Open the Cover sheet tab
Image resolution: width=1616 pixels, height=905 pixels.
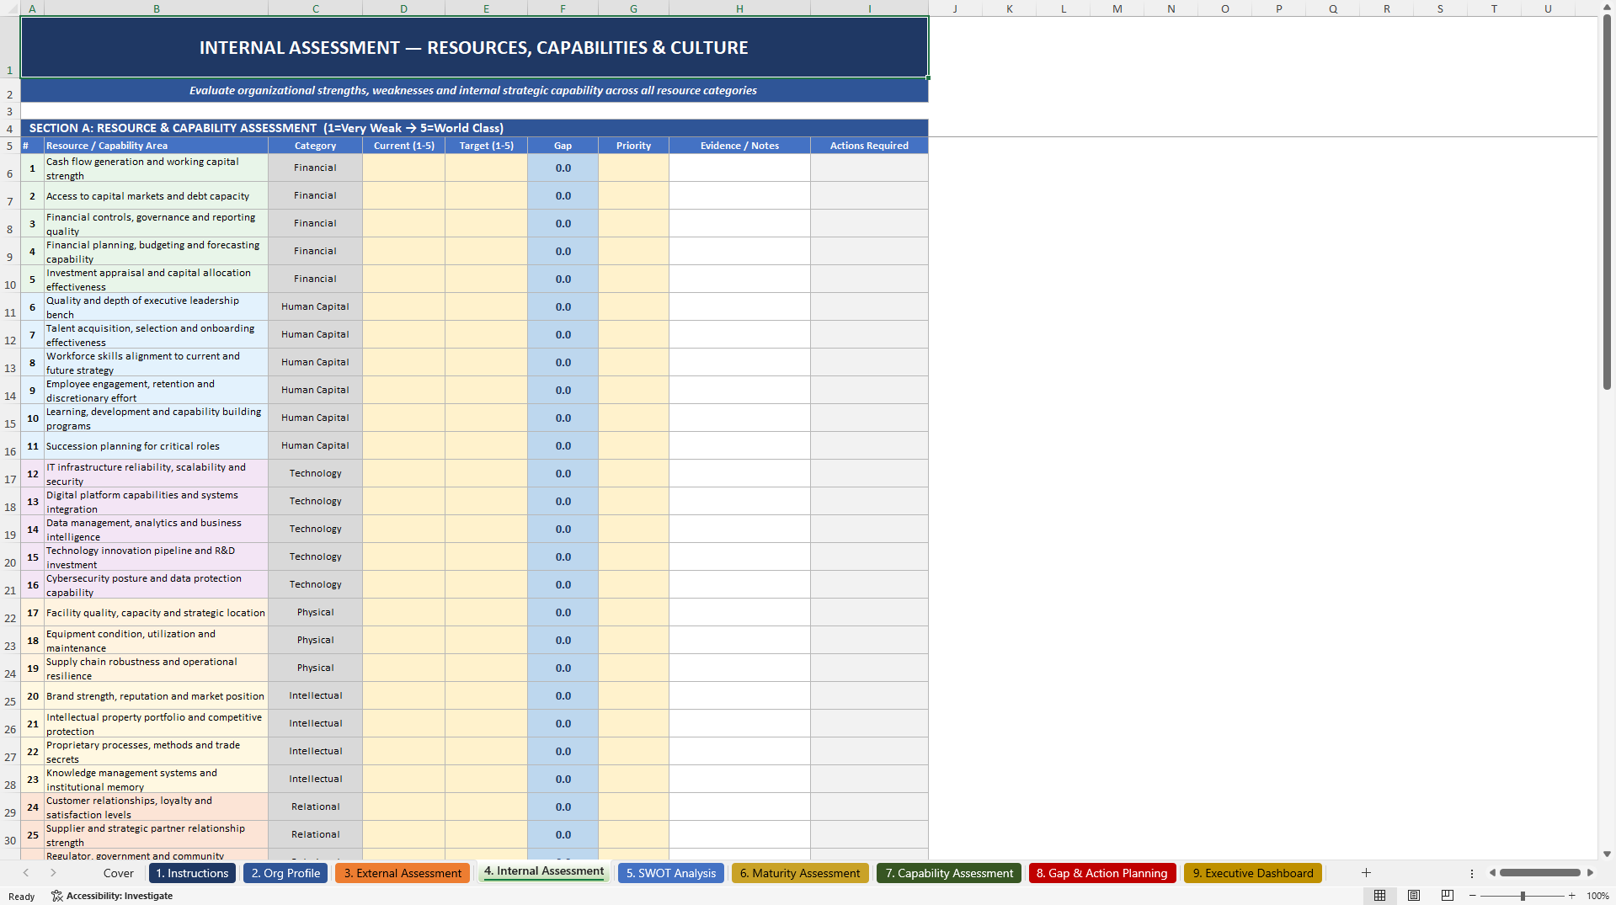119,873
